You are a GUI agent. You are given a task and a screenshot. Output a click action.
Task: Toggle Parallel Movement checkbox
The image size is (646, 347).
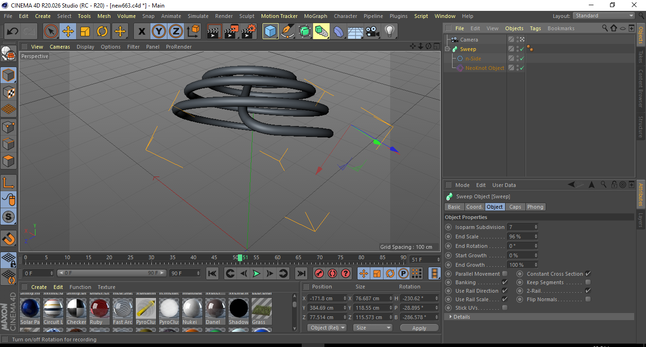click(505, 274)
